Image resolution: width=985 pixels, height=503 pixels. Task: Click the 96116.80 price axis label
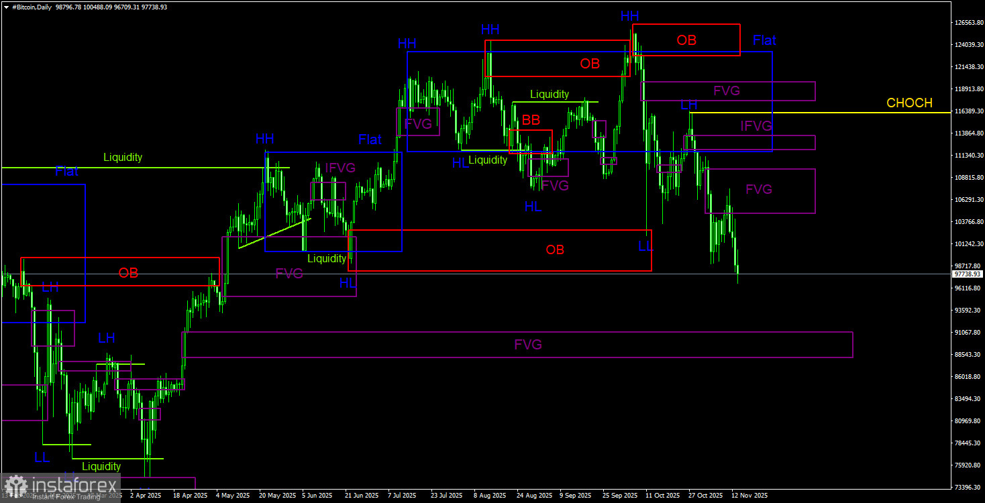[966, 288]
